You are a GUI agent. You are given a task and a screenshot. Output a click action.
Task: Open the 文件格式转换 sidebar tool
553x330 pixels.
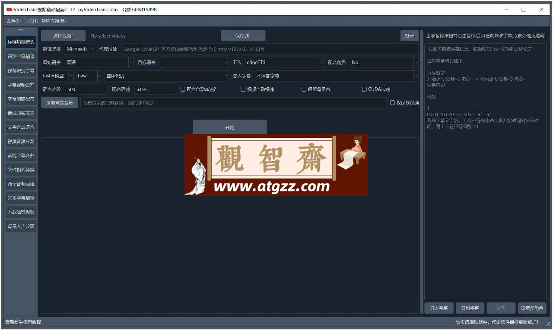[21, 169]
